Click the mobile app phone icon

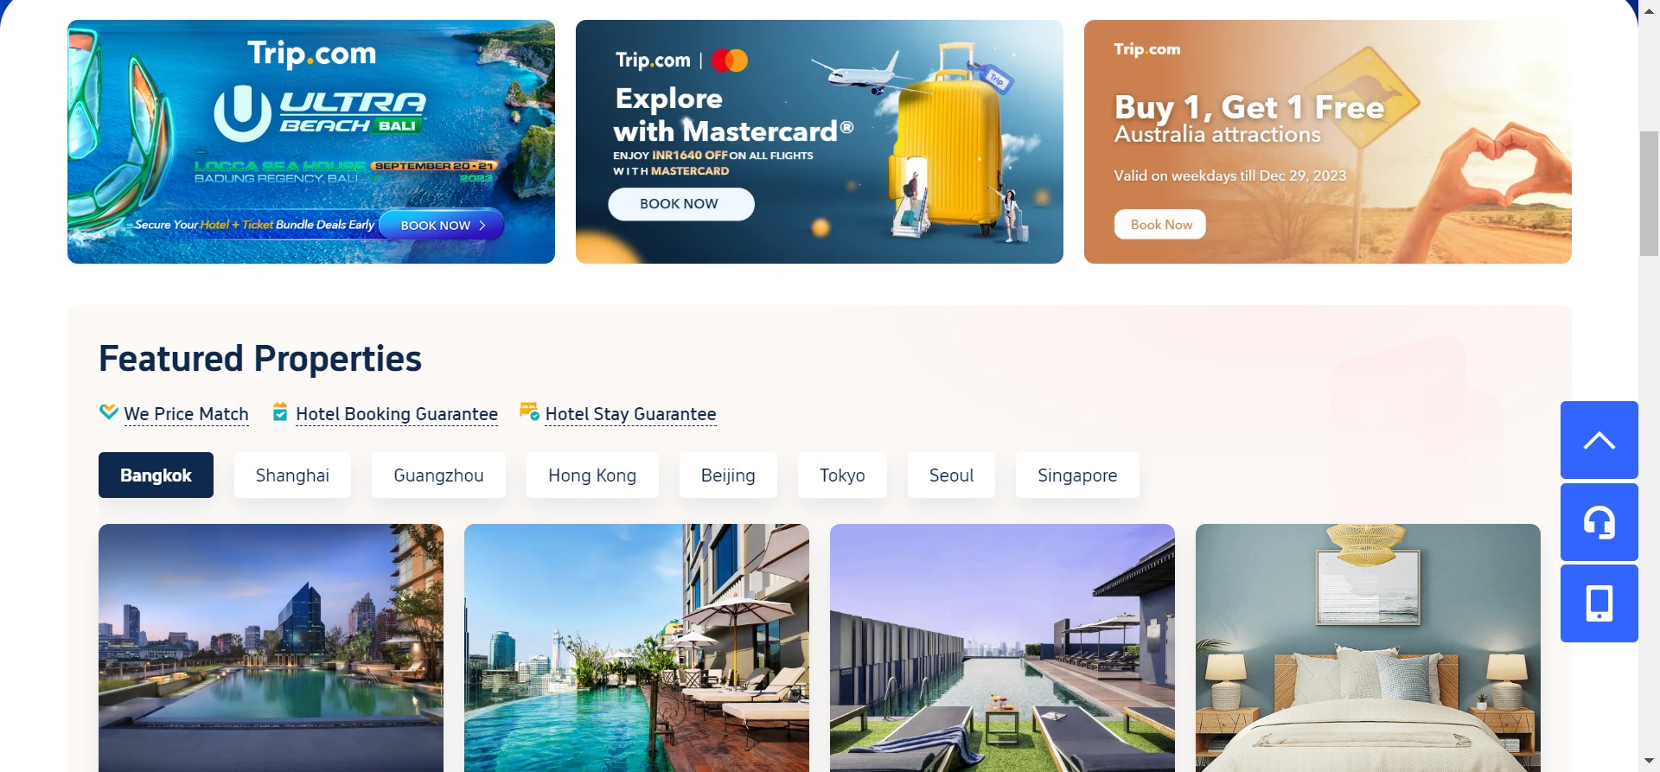(x=1599, y=603)
